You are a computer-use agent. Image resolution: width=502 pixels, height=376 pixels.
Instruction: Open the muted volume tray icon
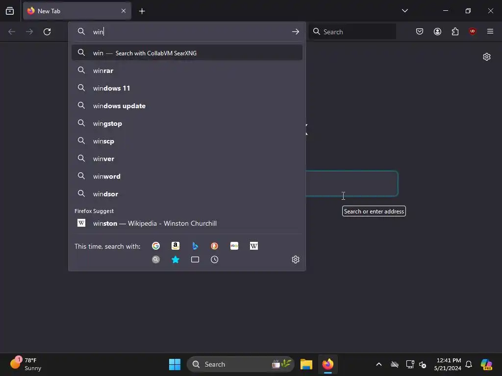pyautogui.click(x=423, y=364)
